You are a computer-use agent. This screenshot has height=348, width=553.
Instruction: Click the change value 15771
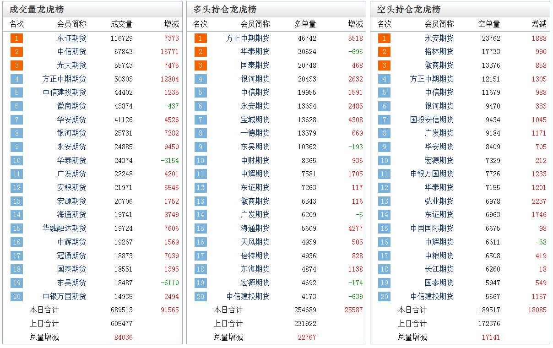pyautogui.click(x=170, y=52)
